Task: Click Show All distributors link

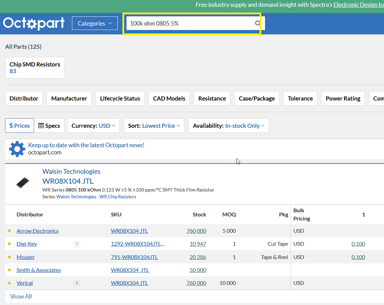Action: (21, 296)
